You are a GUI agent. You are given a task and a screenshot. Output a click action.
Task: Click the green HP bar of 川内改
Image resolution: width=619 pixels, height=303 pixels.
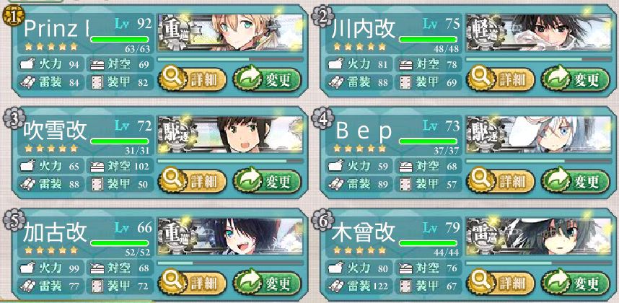pyautogui.click(x=429, y=40)
